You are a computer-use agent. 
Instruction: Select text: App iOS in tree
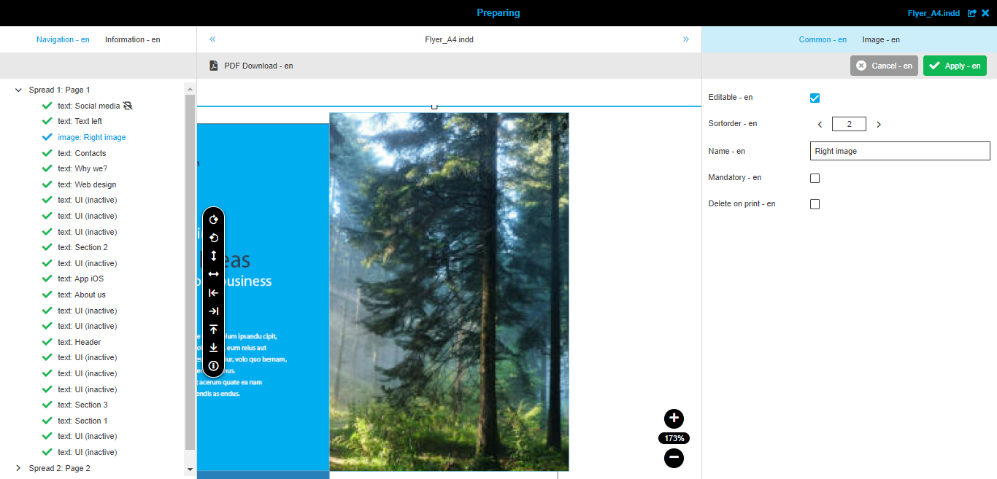click(80, 279)
